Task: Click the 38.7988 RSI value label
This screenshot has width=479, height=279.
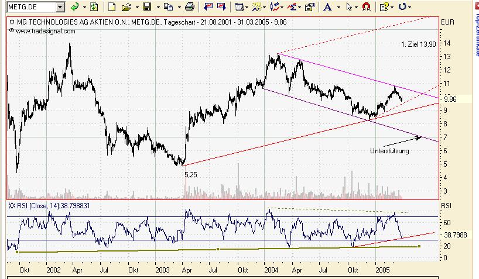Action: [x=455, y=235]
